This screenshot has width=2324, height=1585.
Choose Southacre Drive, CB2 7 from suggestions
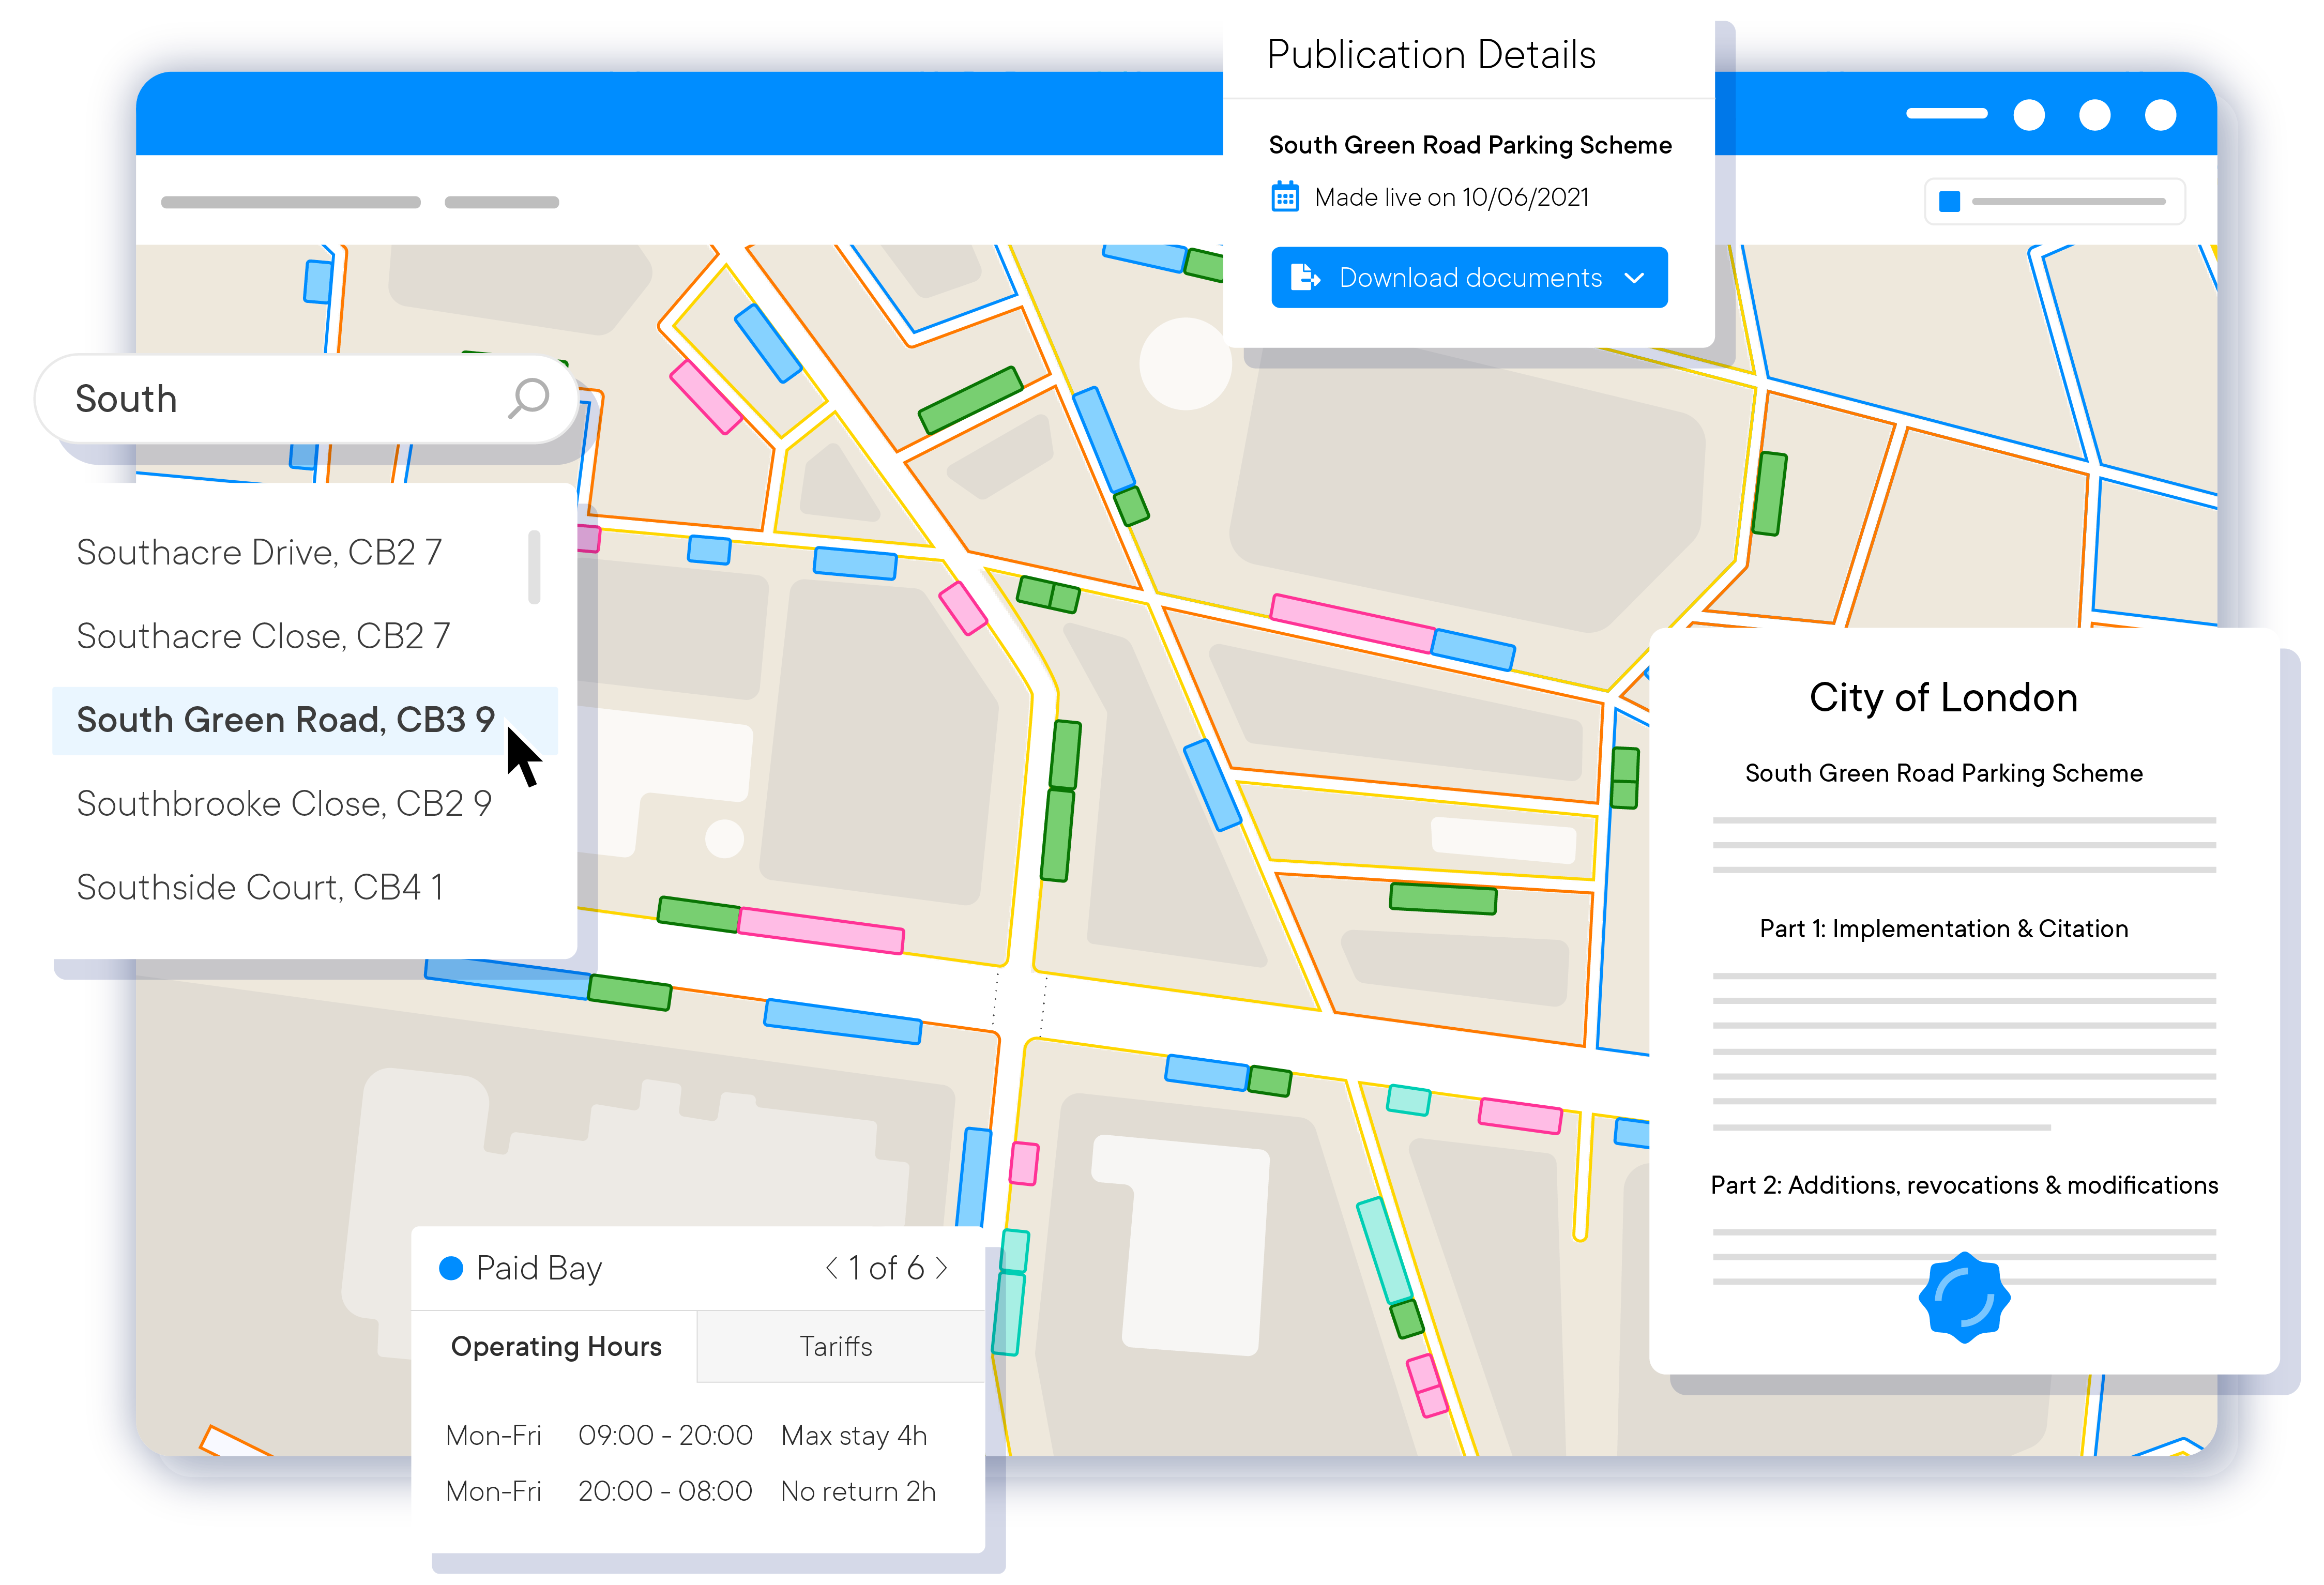[x=259, y=552]
